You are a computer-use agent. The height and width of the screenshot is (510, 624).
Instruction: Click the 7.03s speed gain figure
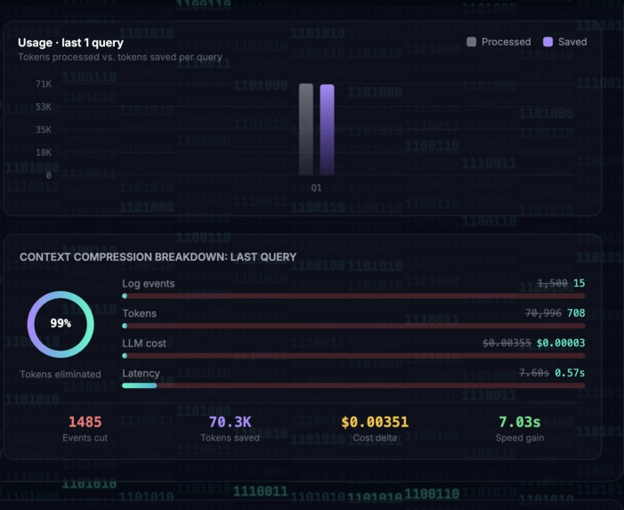(x=520, y=422)
